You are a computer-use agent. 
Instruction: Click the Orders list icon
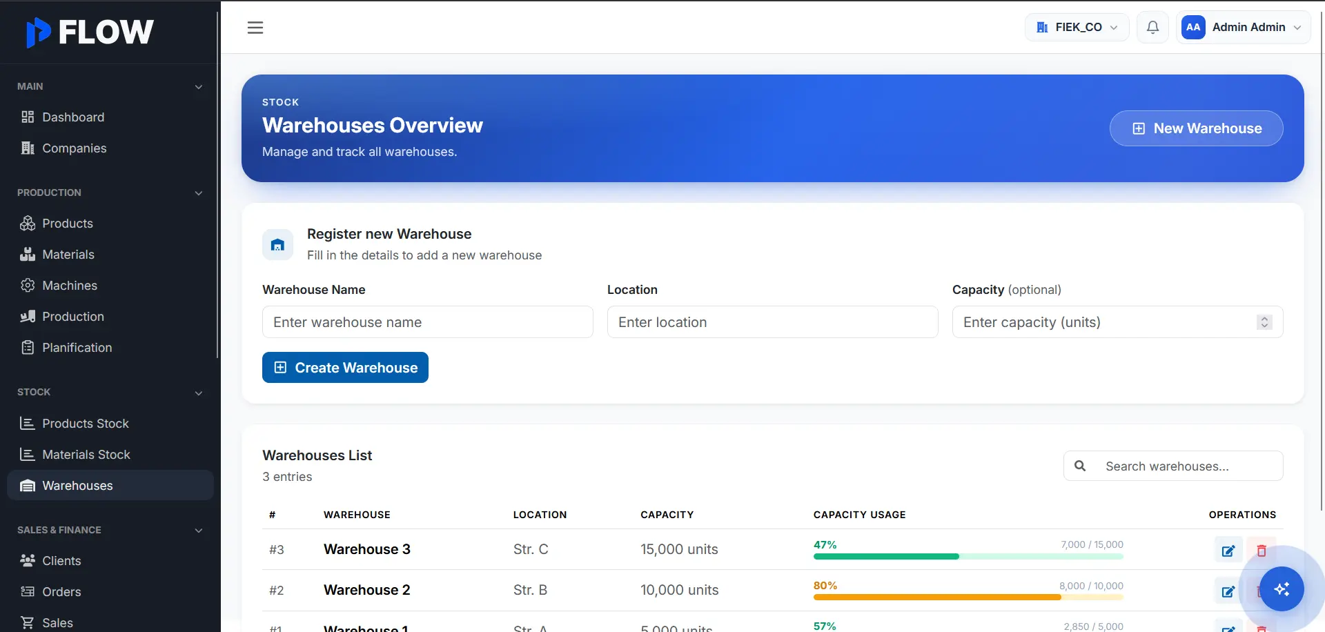point(28,592)
